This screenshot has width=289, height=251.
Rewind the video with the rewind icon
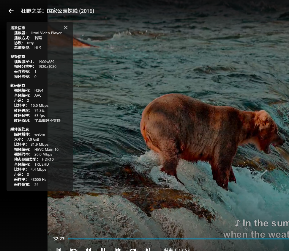88,250
